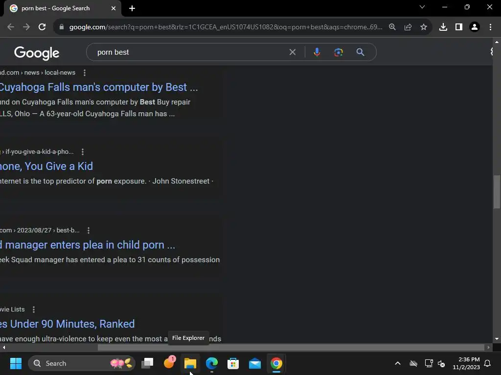Image resolution: width=501 pixels, height=375 pixels.
Task: Share this page icon in address bar
Action: (408, 27)
